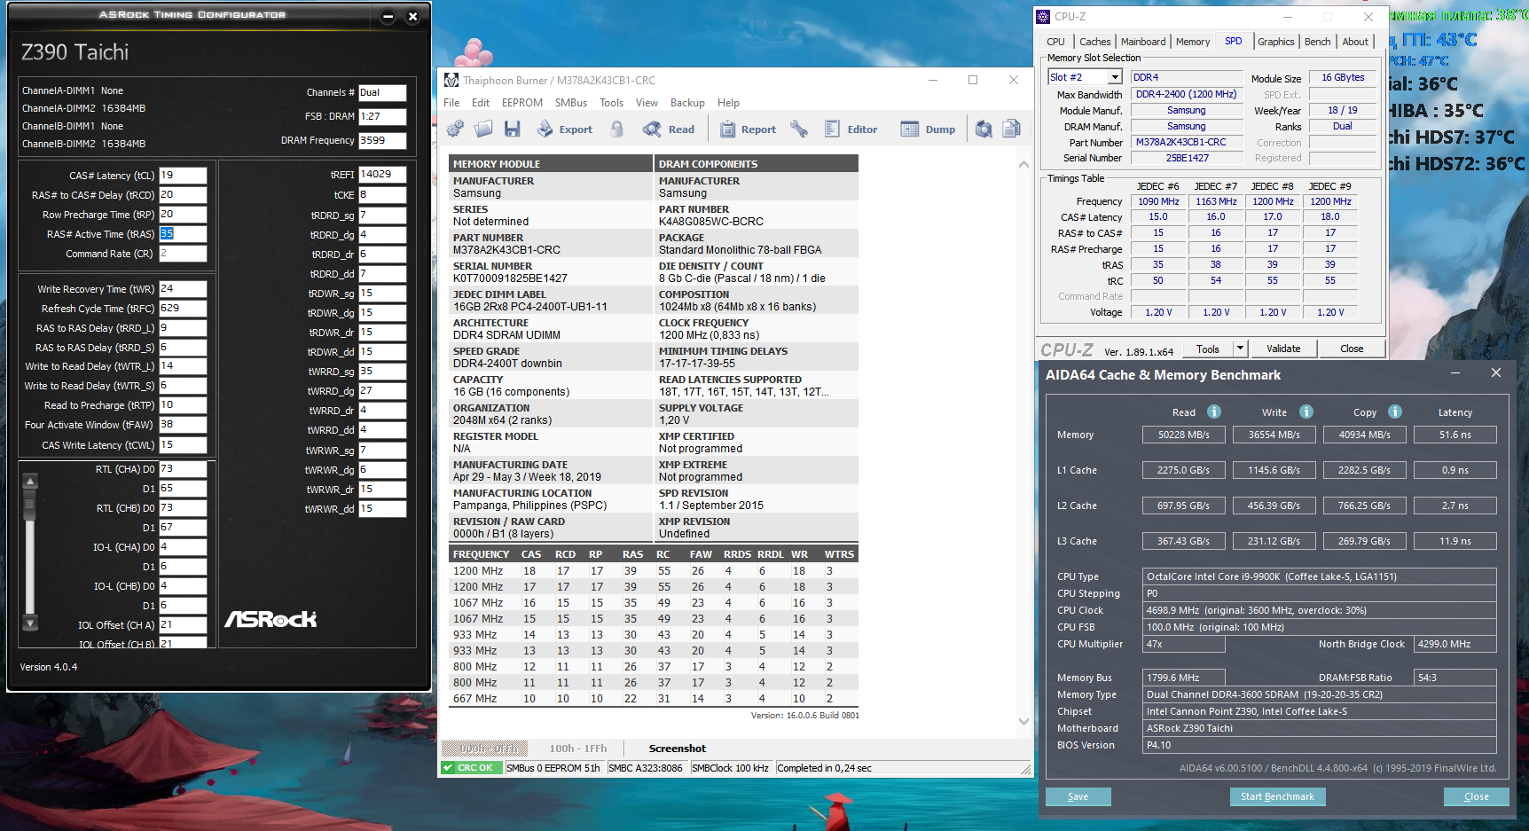
Task: Switch to the Mainboard tab in CPU-Z
Action: 1142,42
